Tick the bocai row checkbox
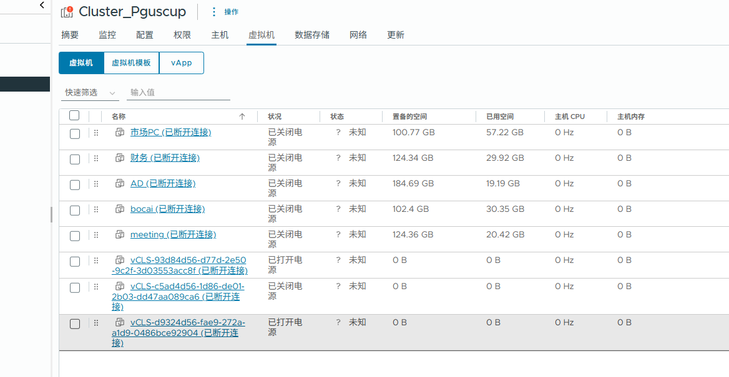Image resolution: width=729 pixels, height=377 pixels. [75, 211]
